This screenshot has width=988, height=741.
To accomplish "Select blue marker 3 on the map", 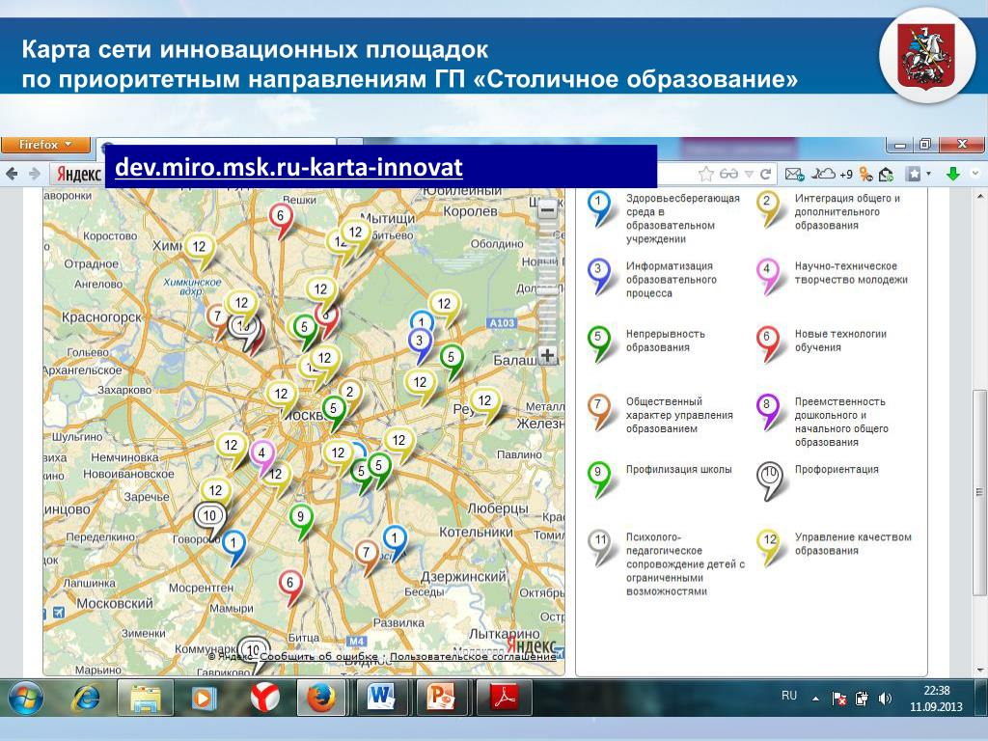I will coord(420,342).
